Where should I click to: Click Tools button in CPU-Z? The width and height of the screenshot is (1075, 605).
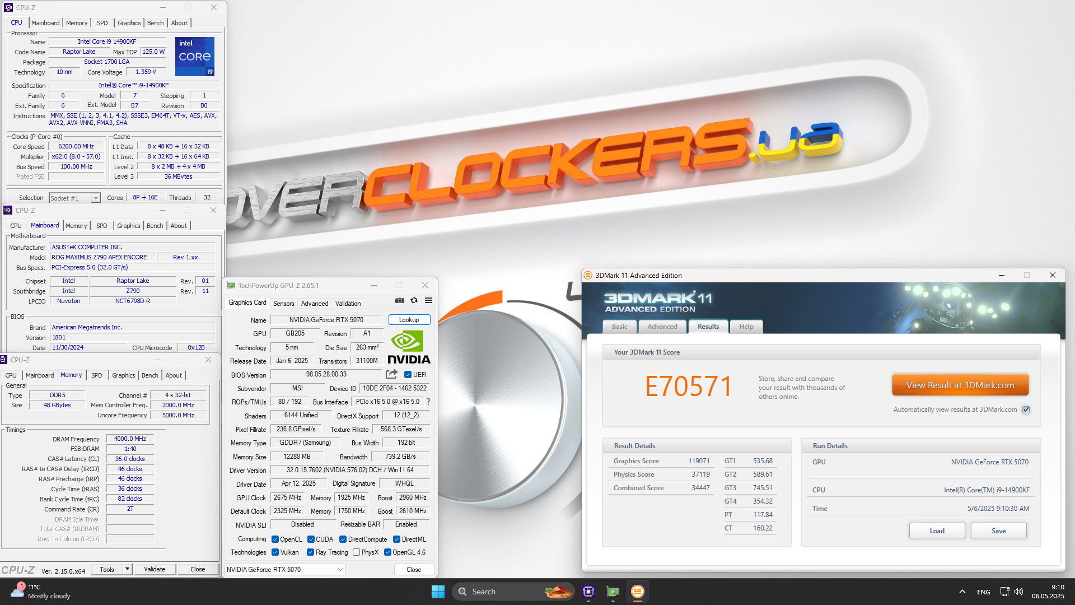[x=107, y=569]
